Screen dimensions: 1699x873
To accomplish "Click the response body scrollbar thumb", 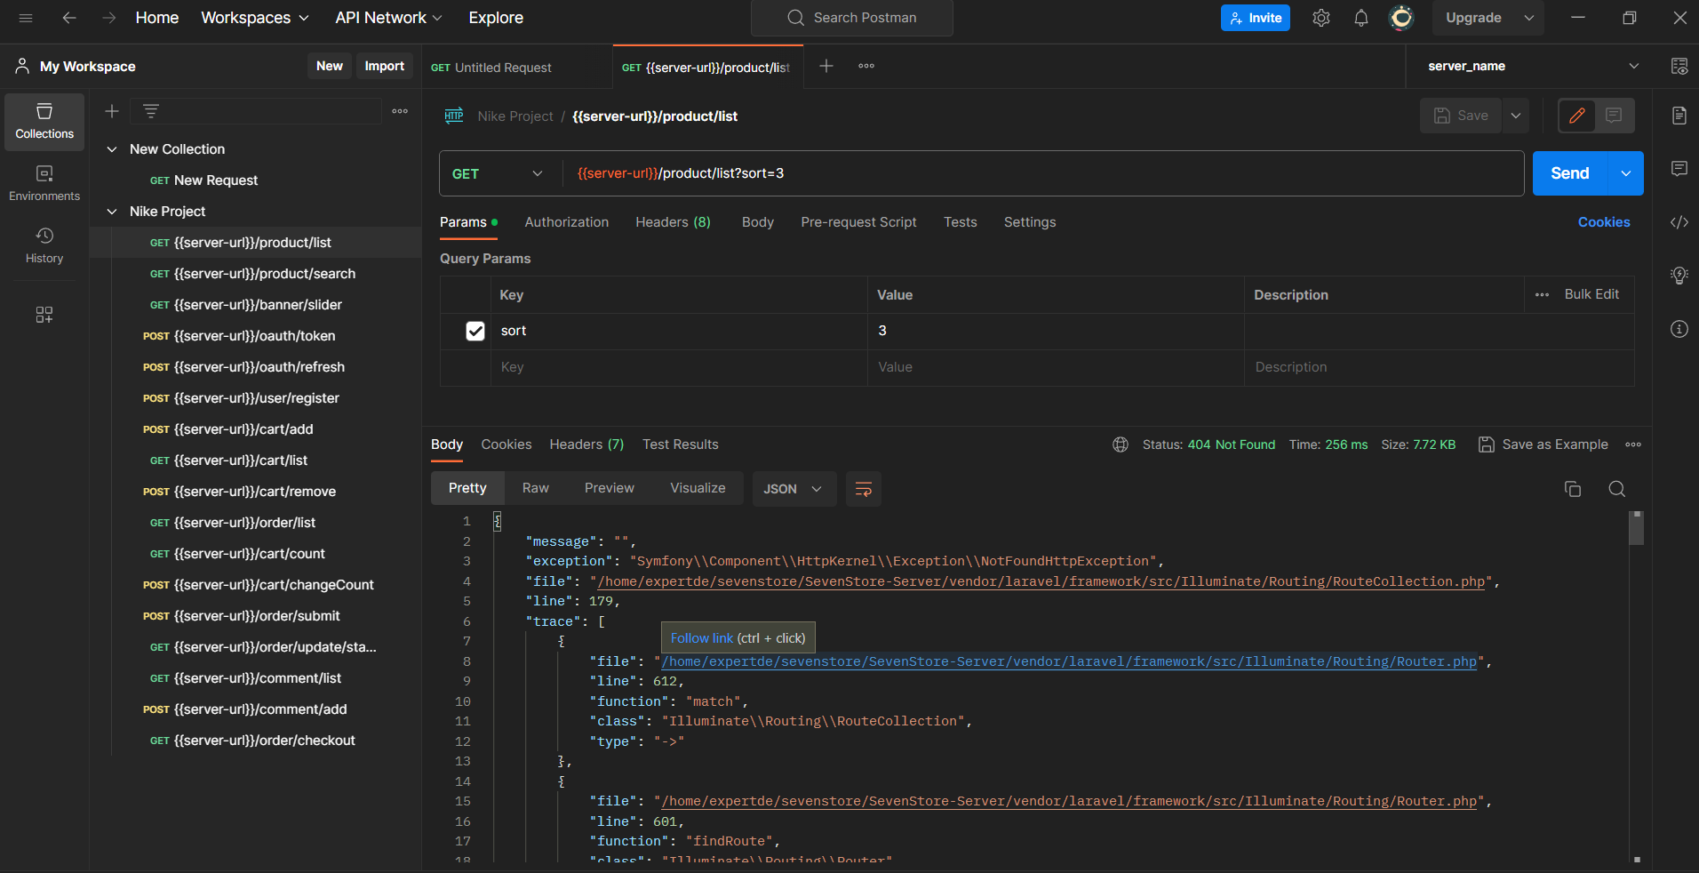I will pyautogui.click(x=1637, y=528).
